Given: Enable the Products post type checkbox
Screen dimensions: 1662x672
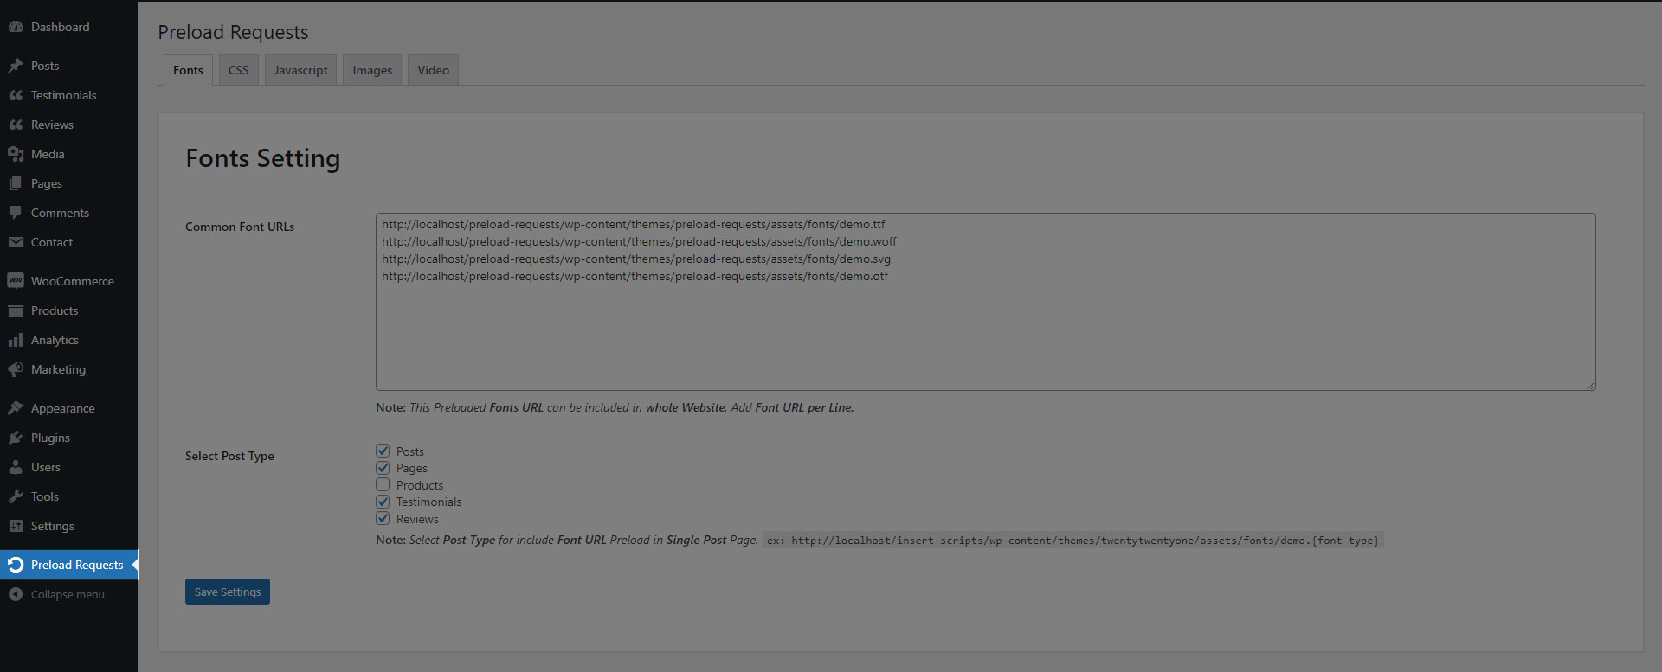Looking at the screenshot, I should 383,484.
